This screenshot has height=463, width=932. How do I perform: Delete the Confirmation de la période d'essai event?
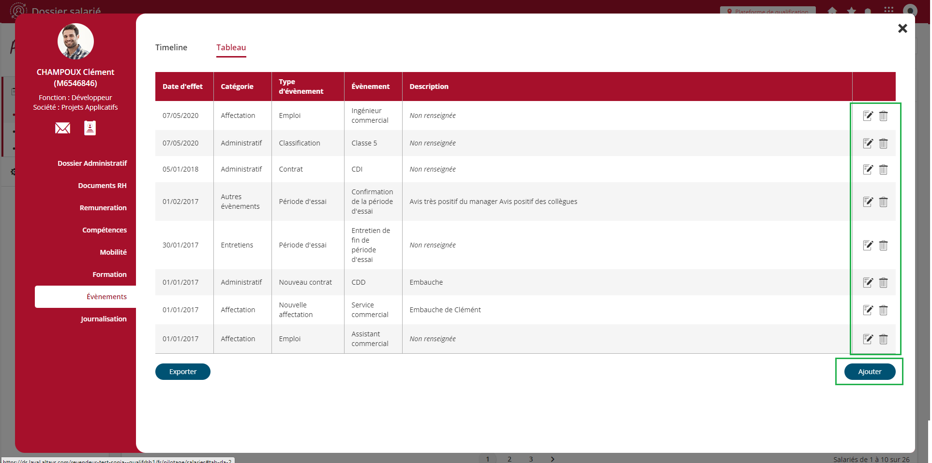[883, 202]
